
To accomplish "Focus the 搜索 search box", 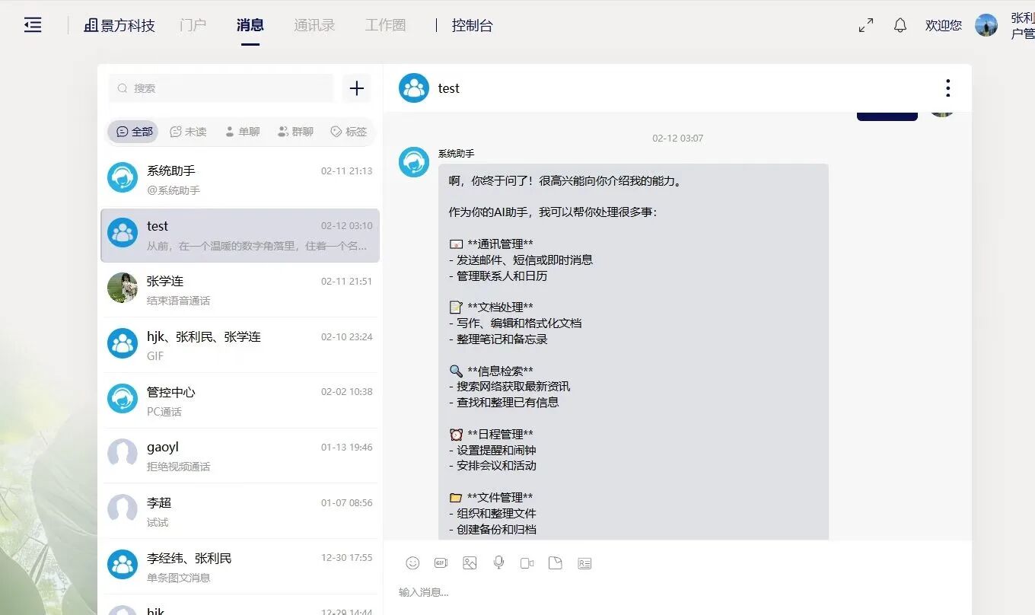I will coord(221,88).
